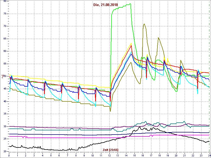This screenshot has height=158, width=211.
Task: Click hour 0 on the time axis
Action: (x=9, y=155)
